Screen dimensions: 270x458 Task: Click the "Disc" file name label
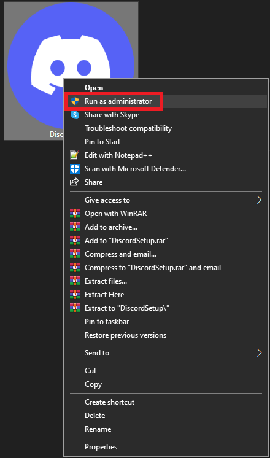coord(56,134)
